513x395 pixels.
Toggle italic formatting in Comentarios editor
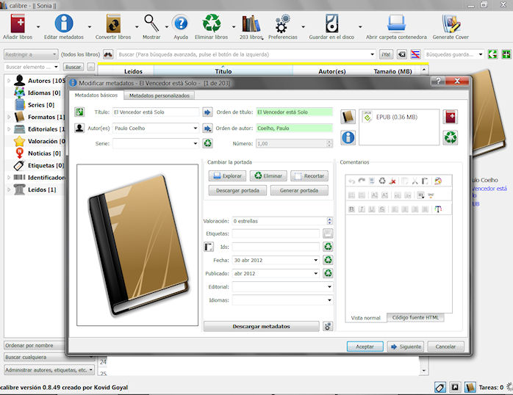363,209
